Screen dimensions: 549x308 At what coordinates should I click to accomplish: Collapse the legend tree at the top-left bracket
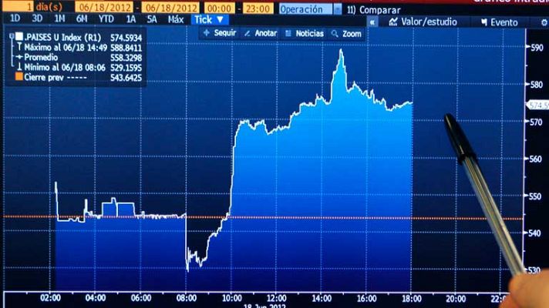(x=10, y=36)
